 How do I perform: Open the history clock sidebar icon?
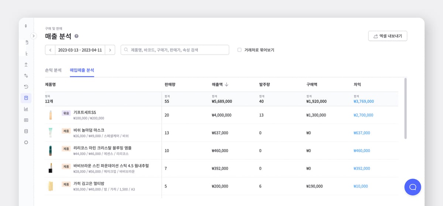pos(26,87)
